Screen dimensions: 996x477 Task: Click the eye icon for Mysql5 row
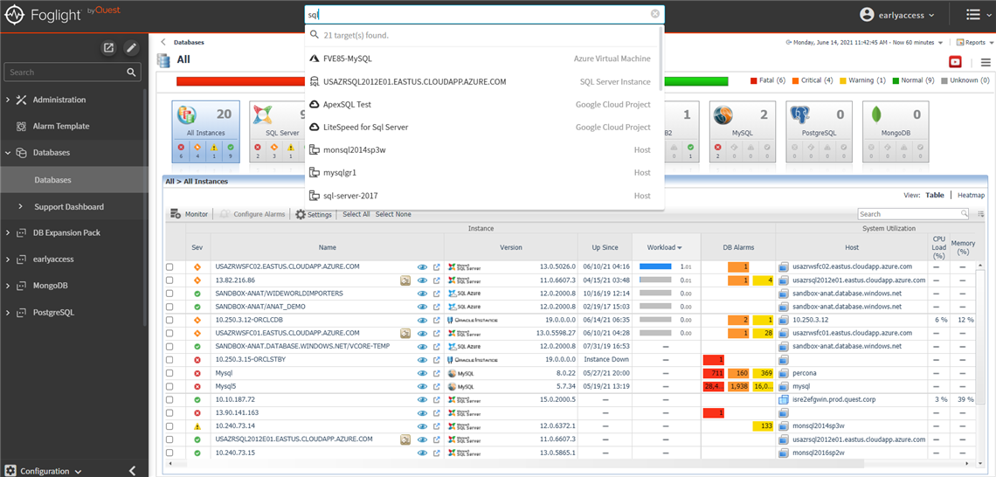coord(422,386)
